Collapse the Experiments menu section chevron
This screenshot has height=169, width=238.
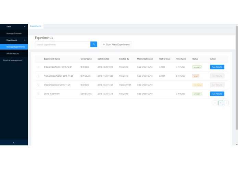(25, 40)
